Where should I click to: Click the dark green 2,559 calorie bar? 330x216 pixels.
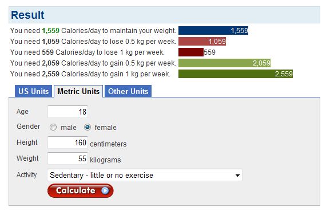(x=236, y=74)
